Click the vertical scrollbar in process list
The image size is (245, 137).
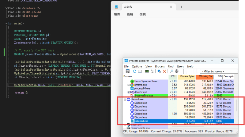click(x=236, y=105)
